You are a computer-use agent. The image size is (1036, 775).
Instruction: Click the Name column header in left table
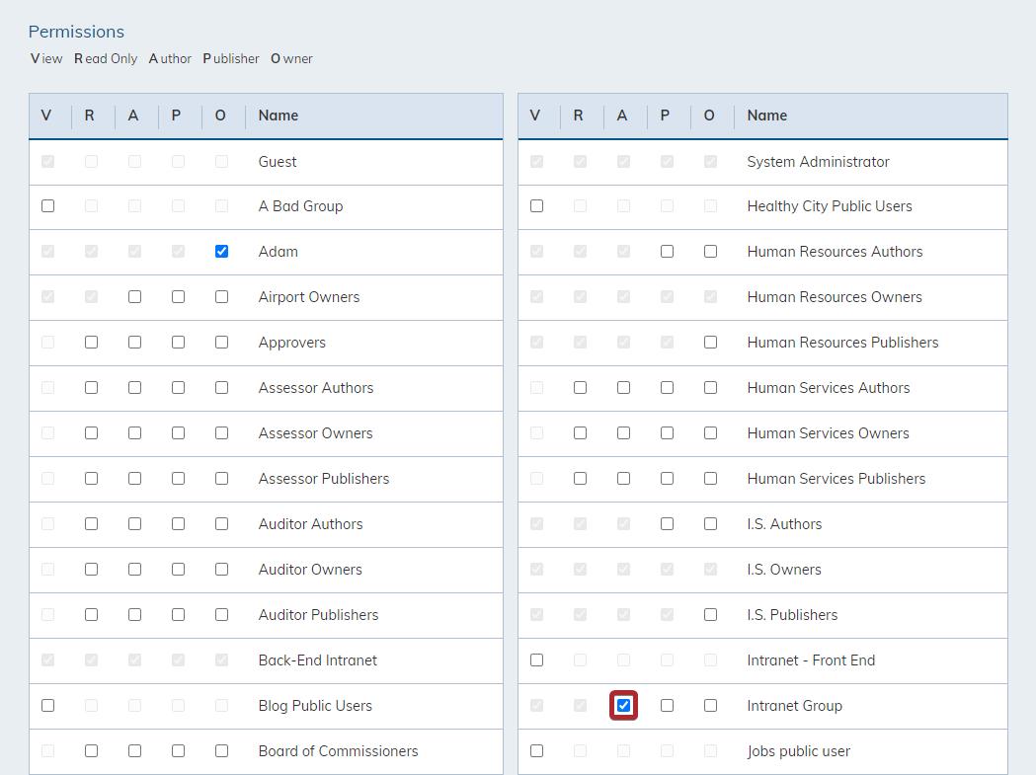[279, 116]
